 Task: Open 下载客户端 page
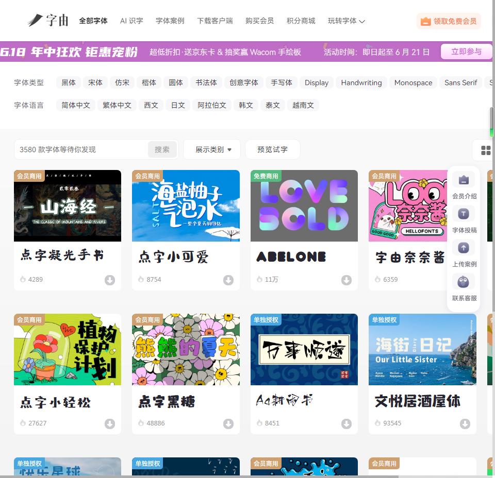point(214,21)
